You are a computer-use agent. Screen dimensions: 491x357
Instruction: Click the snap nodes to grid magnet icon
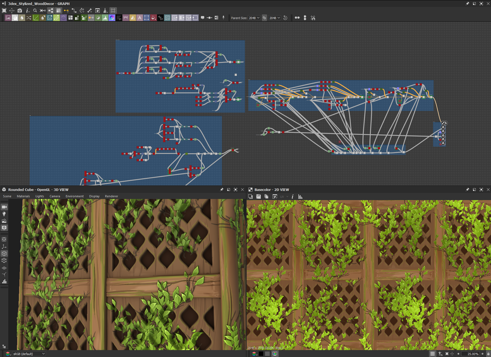(x=313, y=18)
